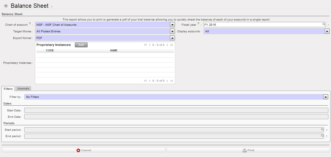
Task: Go to next page in top pager
Action: 167,45
